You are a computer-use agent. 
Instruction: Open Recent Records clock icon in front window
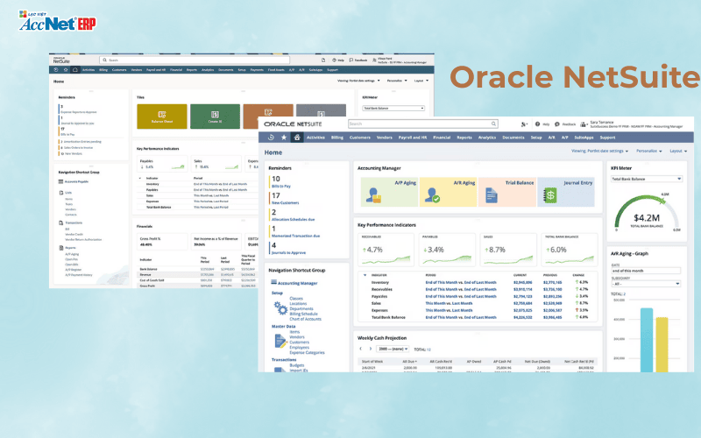coord(271,138)
